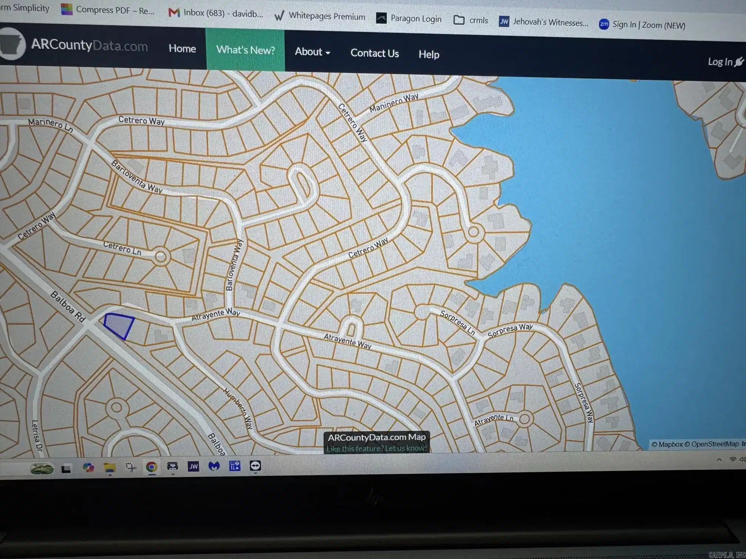Open Task View in the taskbar
The width and height of the screenshot is (746, 559).
(66, 469)
